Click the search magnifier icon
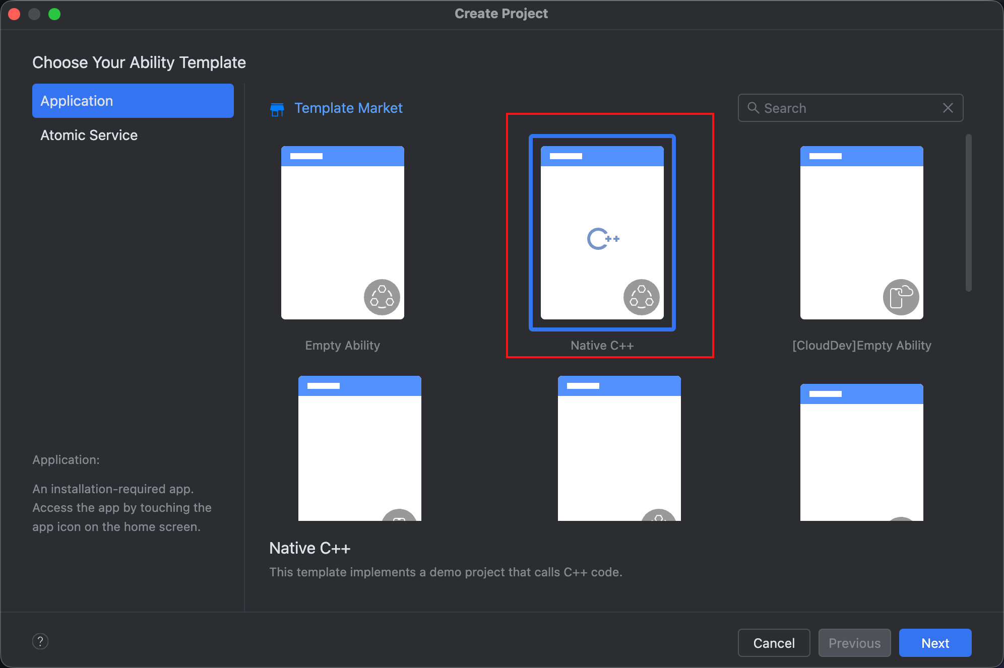The height and width of the screenshot is (668, 1004). pyautogui.click(x=753, y=108)
